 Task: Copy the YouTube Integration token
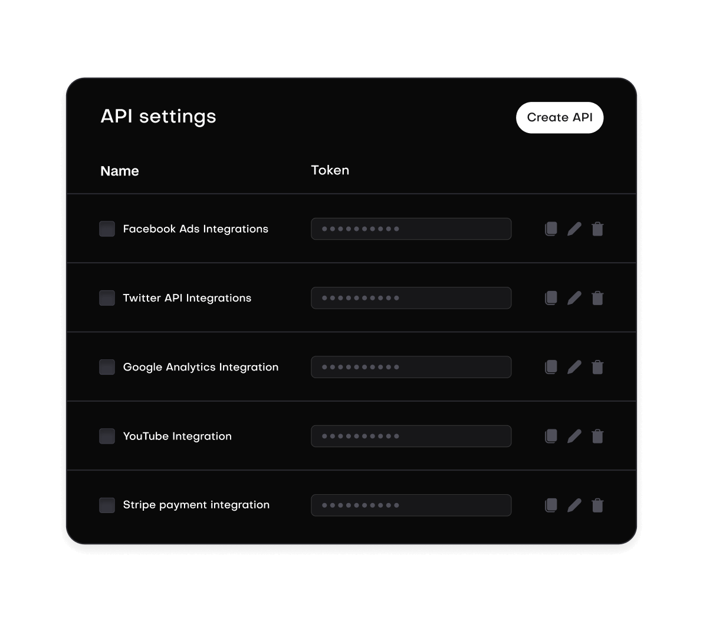(x=550, y=436)
